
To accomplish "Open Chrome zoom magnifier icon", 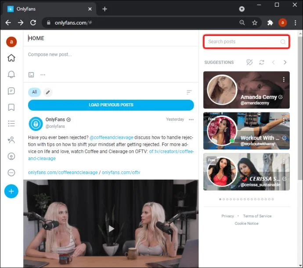I will tap(242, 22).
